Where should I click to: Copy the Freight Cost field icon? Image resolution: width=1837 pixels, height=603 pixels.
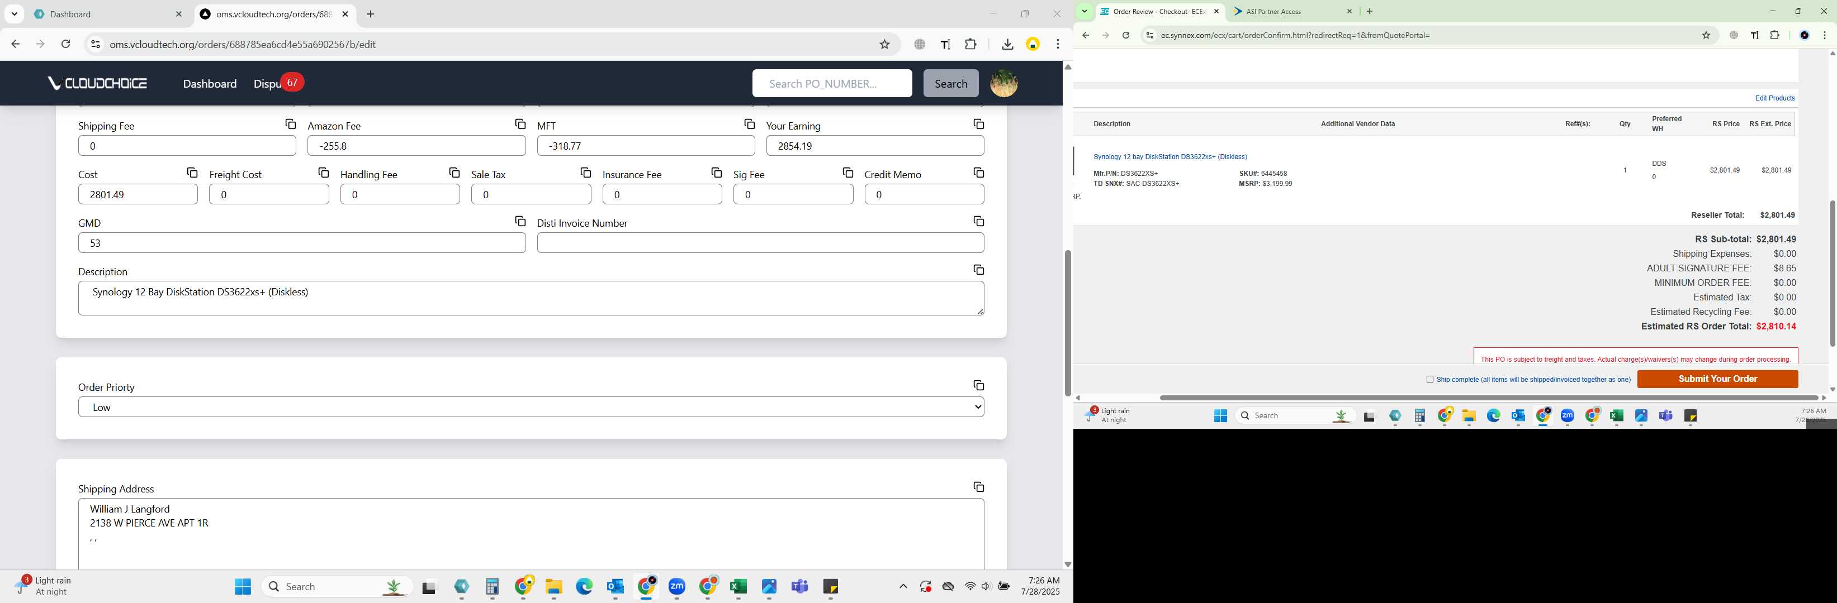(323, 173)
